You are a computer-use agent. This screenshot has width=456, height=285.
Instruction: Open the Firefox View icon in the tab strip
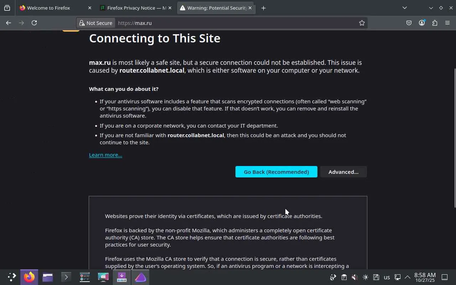[x=7, y=8]
